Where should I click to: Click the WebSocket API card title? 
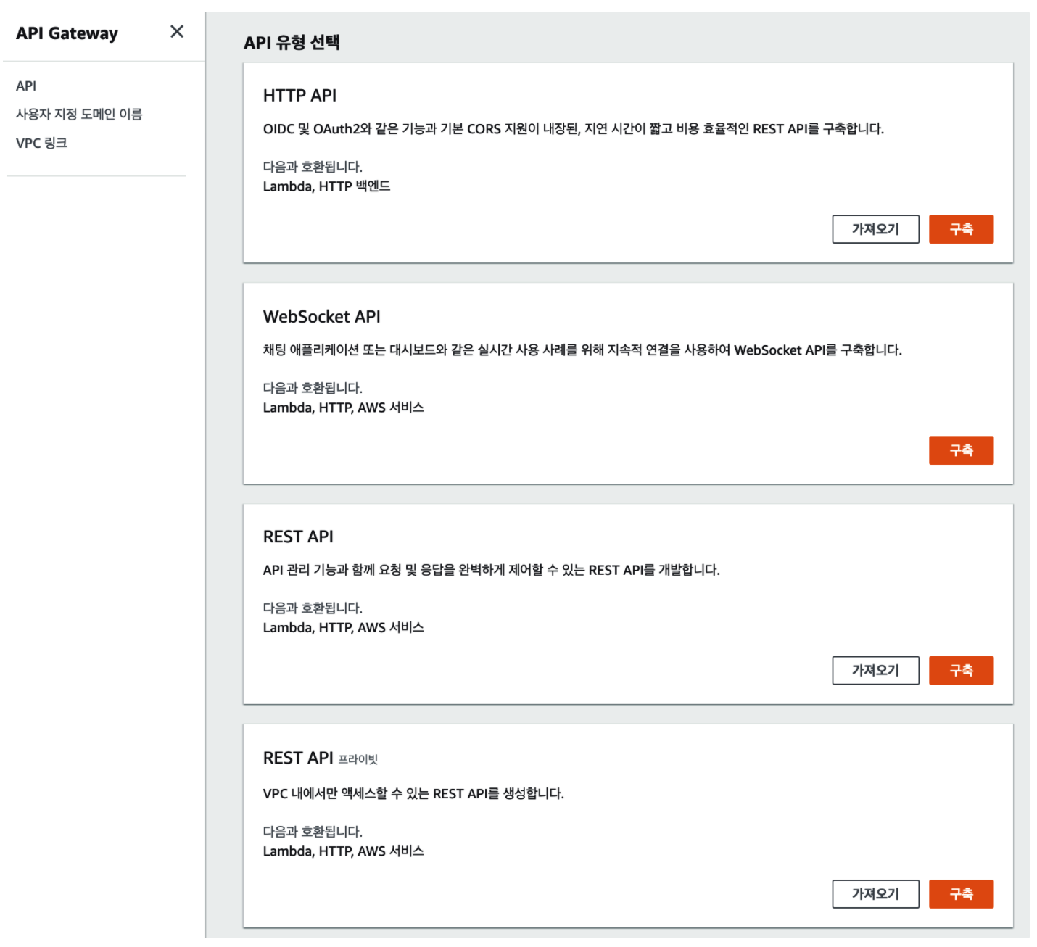[x=321, y=317]
